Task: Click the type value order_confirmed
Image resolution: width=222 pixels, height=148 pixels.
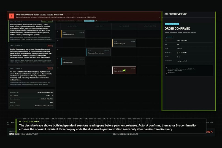Action: point(182,41)
